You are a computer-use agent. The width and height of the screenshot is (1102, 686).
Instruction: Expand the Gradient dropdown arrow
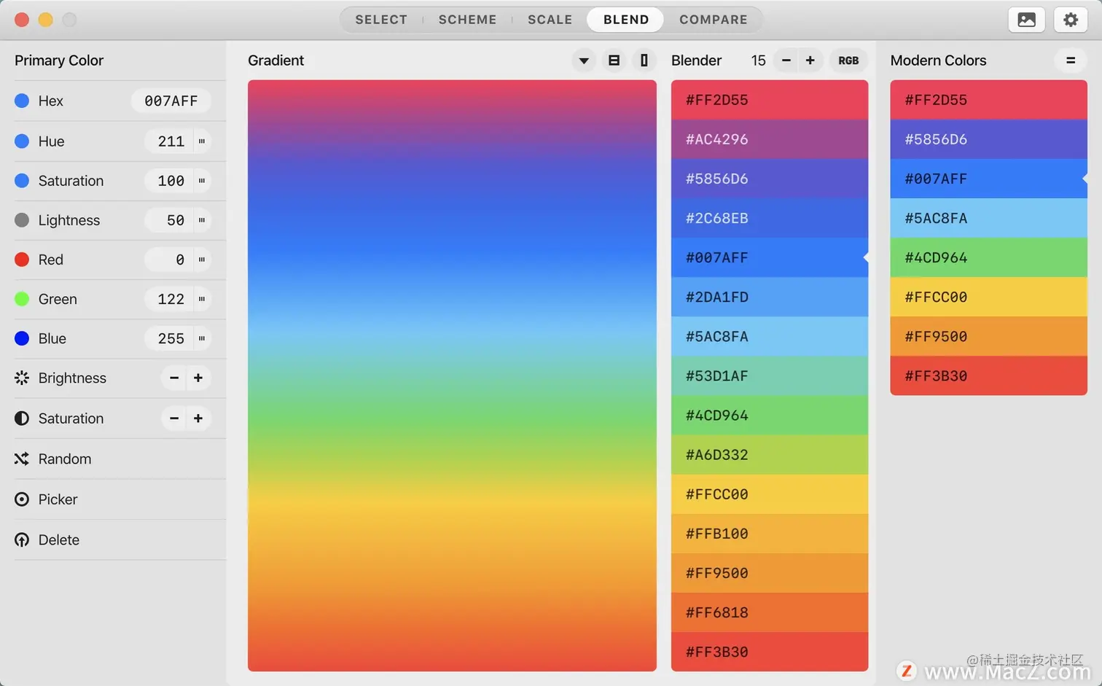pyautogui.click(x=584, y=61)
